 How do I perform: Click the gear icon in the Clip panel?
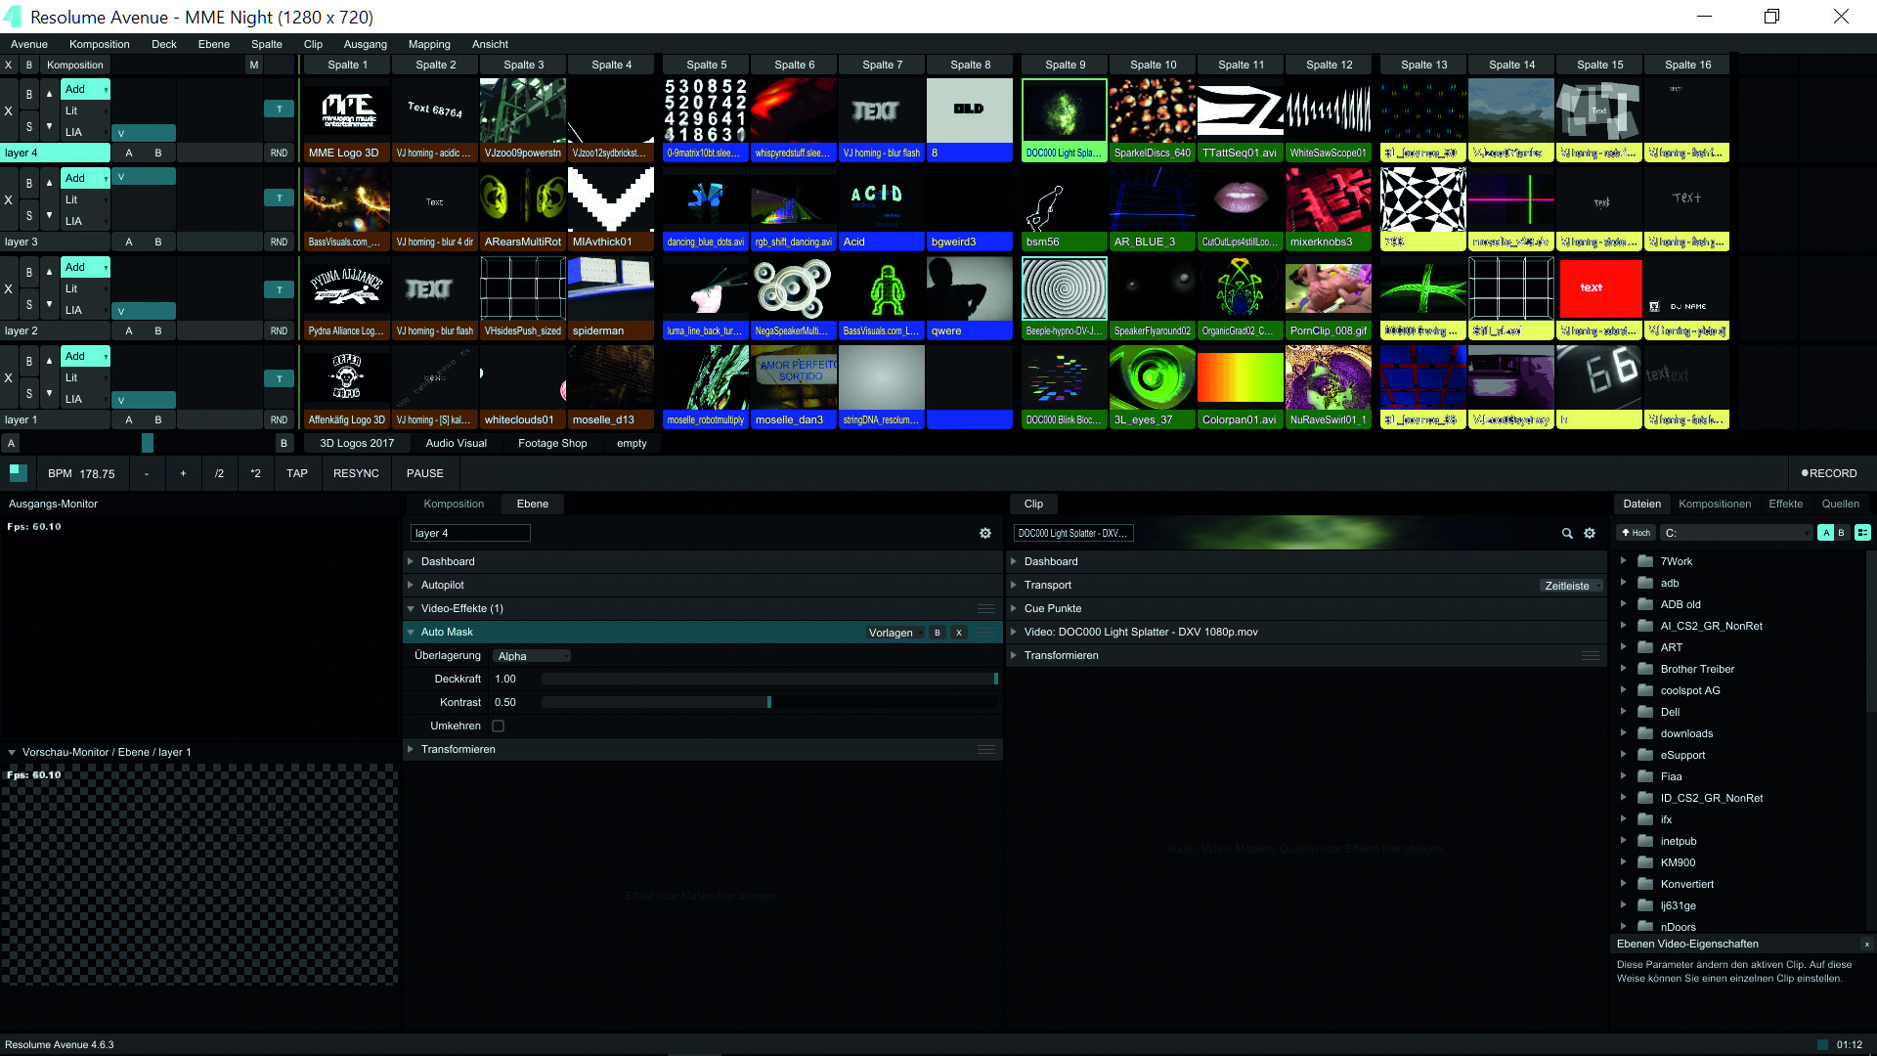click(1590, 534)
